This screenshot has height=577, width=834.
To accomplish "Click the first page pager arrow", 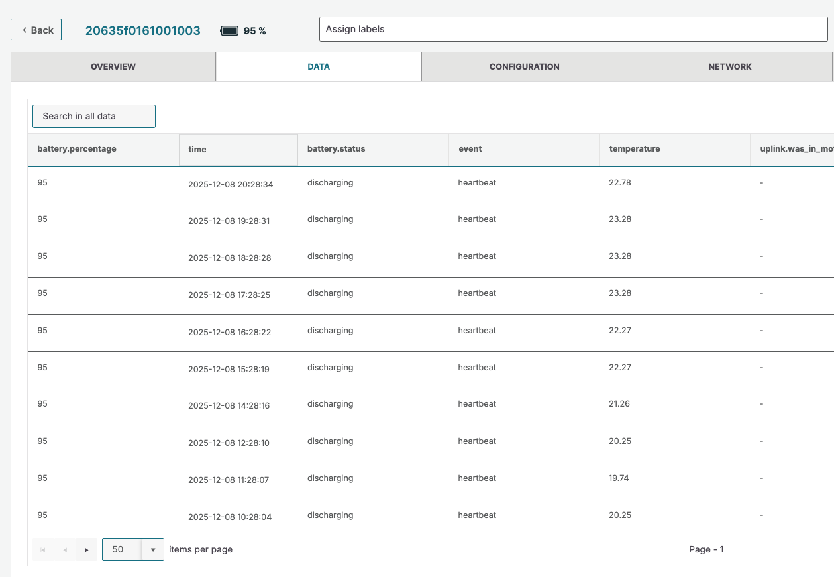I will [43, 550].
